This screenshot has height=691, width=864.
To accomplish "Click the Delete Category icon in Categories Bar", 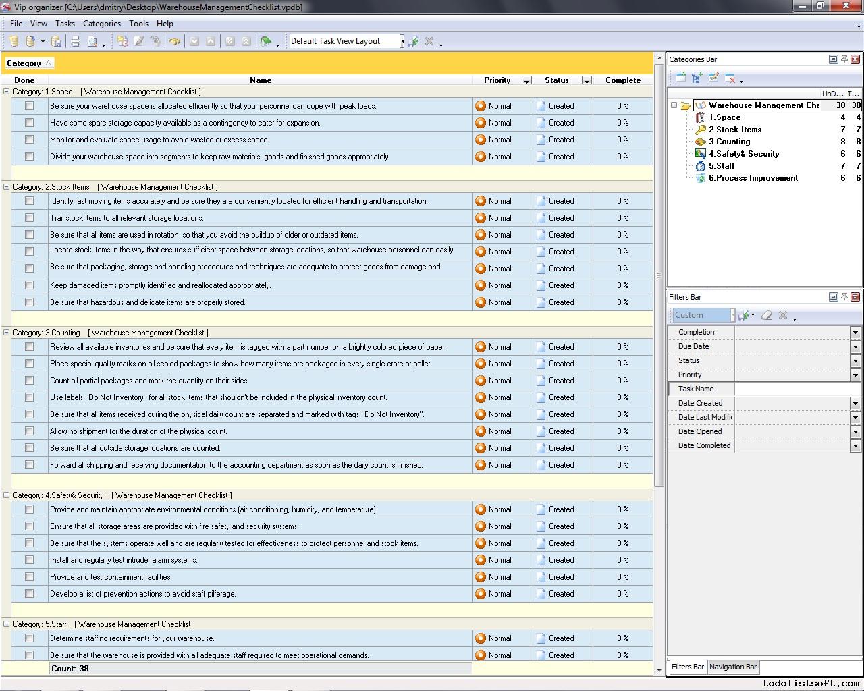I will point(730,78).
